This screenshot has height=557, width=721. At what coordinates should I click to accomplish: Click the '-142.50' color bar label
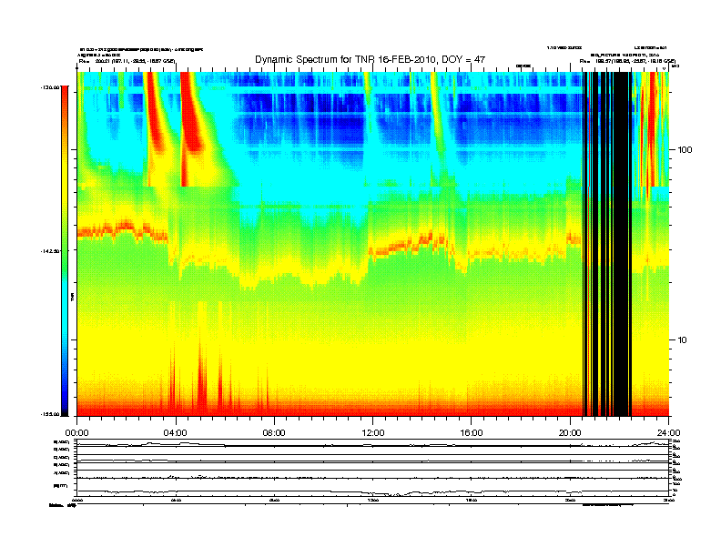(50, 251)
